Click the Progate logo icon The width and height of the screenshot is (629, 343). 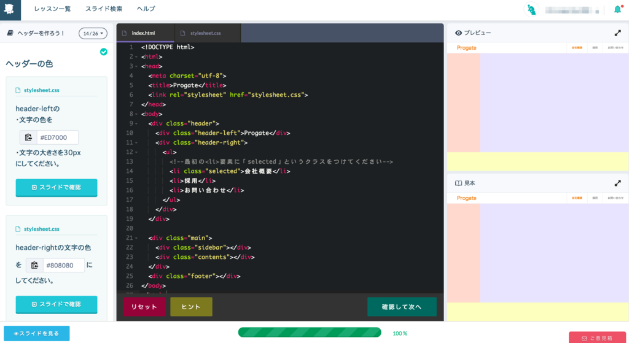click(x=10, y=9)
